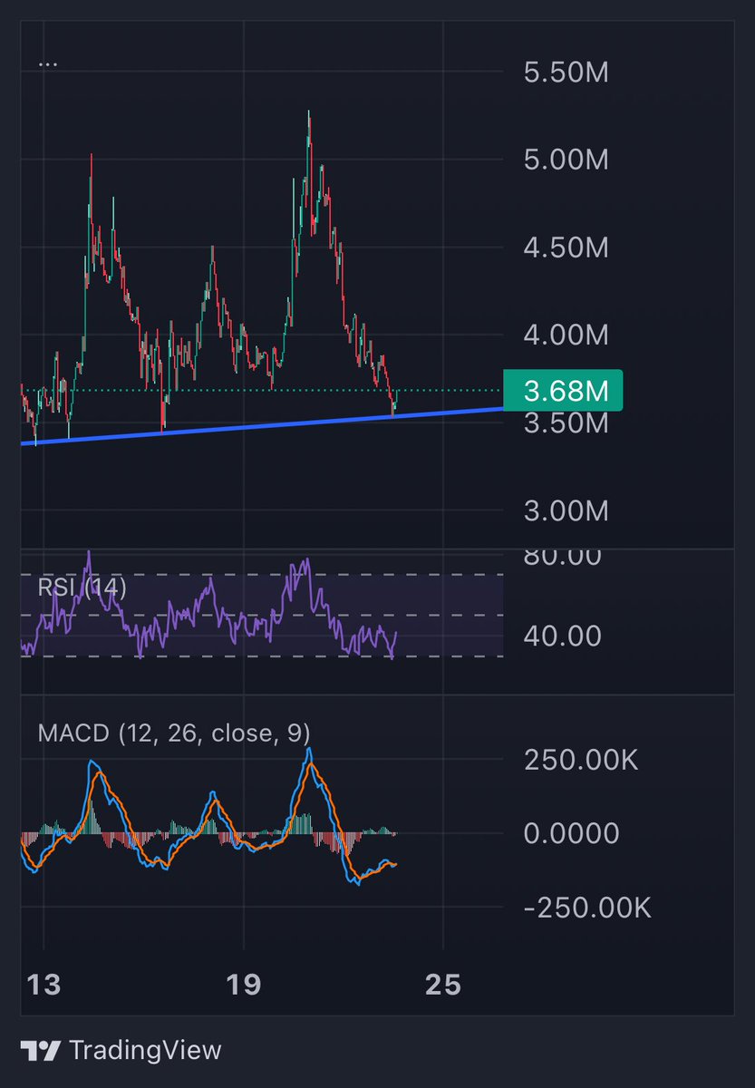Click the 3.68M current price label
755x1088 pixels.
pyautogui.click(x=562, y=391)
